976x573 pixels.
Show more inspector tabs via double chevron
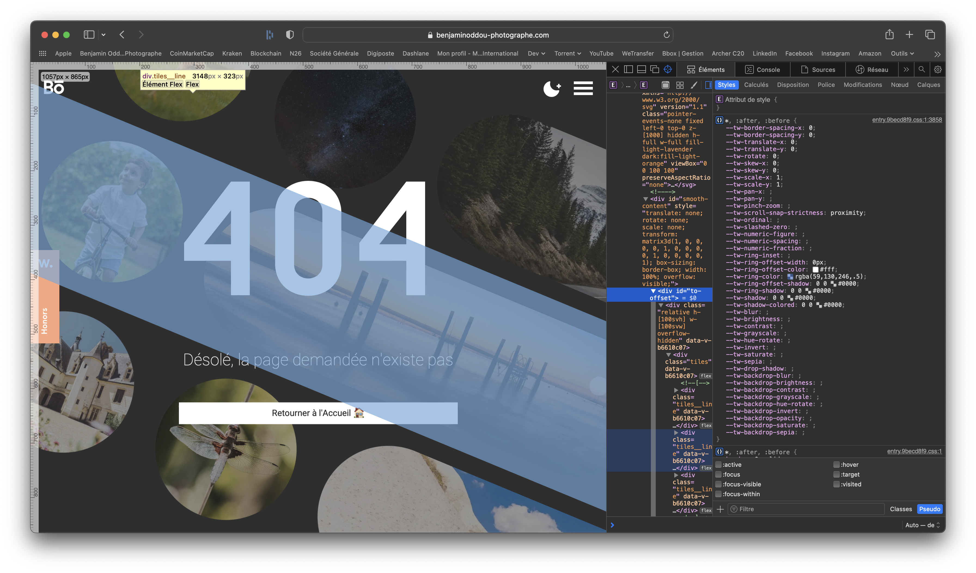point(906,69)
